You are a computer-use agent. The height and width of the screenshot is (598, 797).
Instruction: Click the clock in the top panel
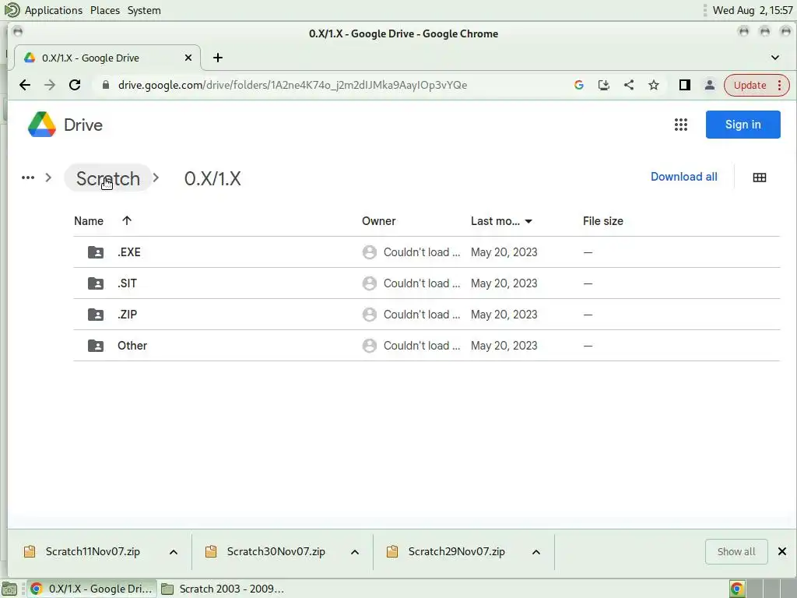point(753,10)
